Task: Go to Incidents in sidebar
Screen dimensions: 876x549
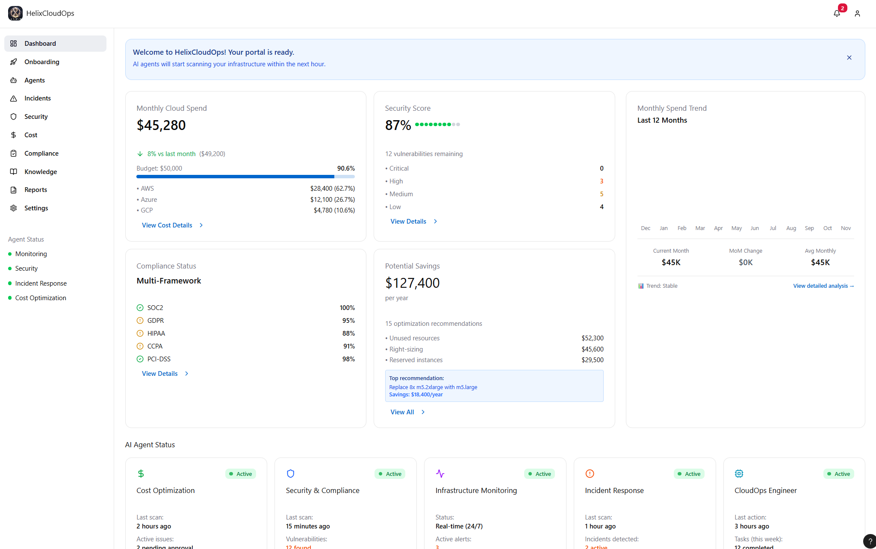Action: point(37,98)
